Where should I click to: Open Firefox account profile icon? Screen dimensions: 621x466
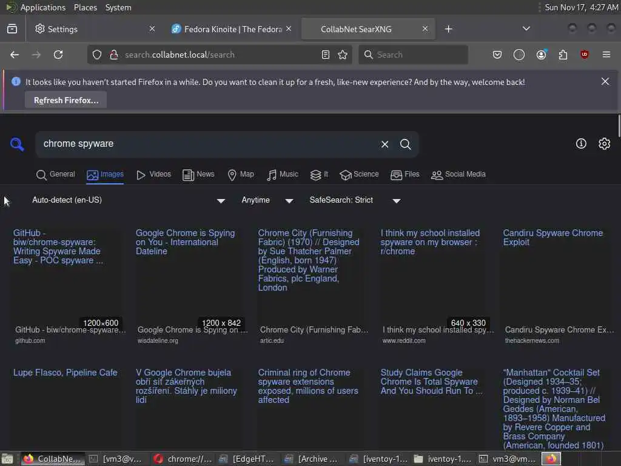pyautogui.click(x=542, y=55)
